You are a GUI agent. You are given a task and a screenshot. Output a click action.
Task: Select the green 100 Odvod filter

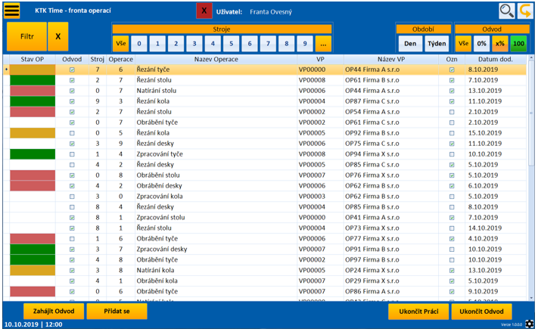click(x=519, y=43)
